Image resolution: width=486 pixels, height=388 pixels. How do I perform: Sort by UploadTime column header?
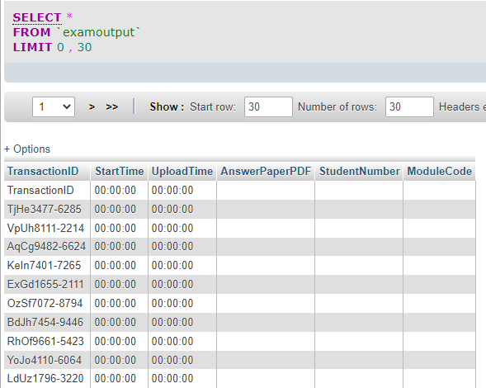point(182,171)
